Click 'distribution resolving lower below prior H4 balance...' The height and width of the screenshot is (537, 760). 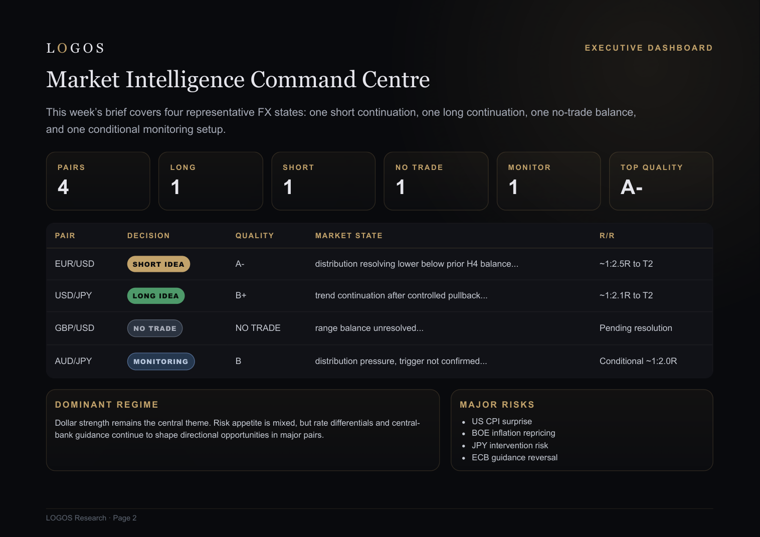tap(417, 264)
